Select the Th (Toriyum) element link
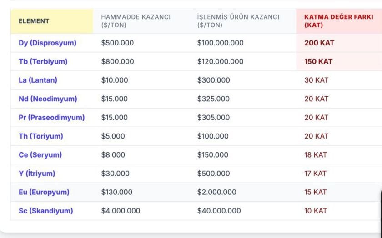Image resolution: width=382 pixels, height=238 pixels. (41, 136)
